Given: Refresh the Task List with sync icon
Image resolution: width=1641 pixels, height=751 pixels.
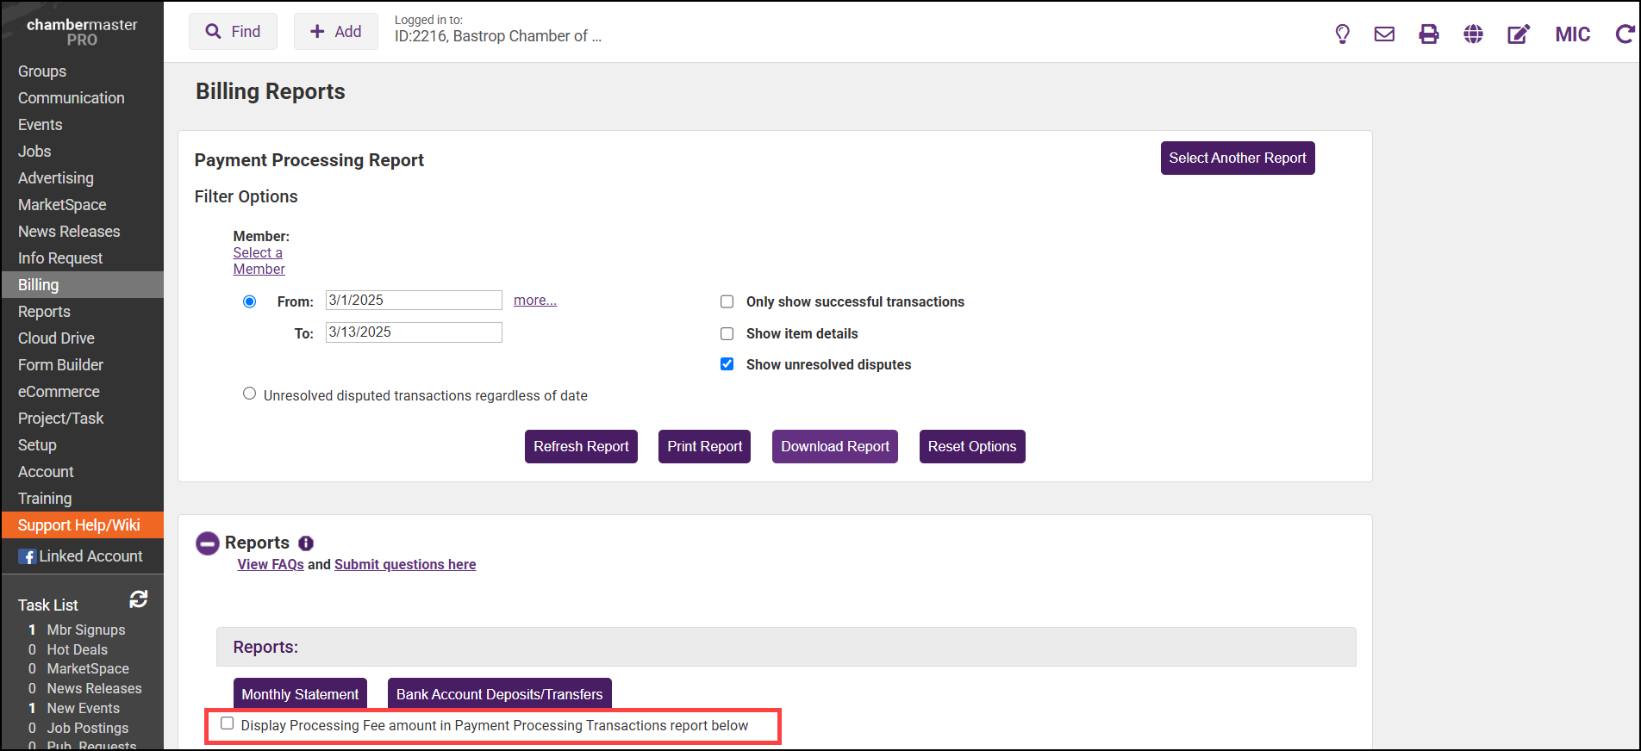Looking at the screenshot, I should click(x=138, y=599).
